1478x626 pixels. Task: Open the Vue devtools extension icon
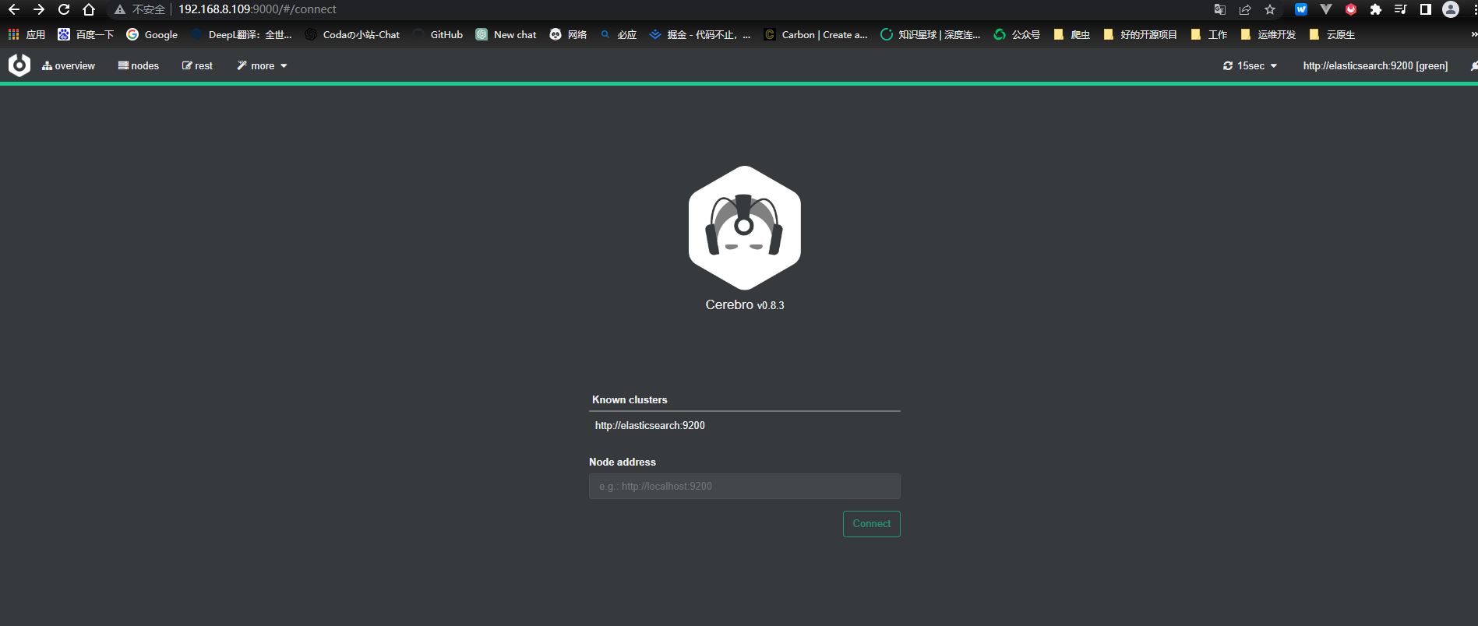pyautogui.click(x=1326, y=9)
